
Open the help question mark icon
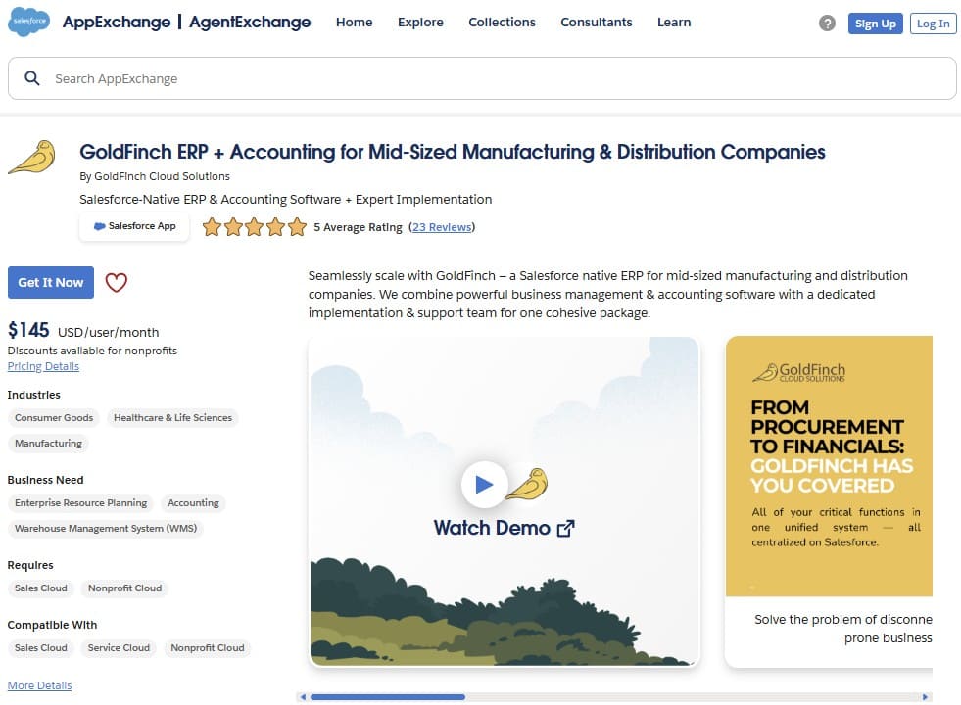[x=827, y=23]
